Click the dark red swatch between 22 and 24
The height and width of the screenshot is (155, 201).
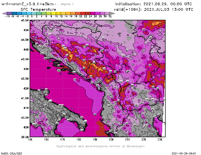(88, 13)
